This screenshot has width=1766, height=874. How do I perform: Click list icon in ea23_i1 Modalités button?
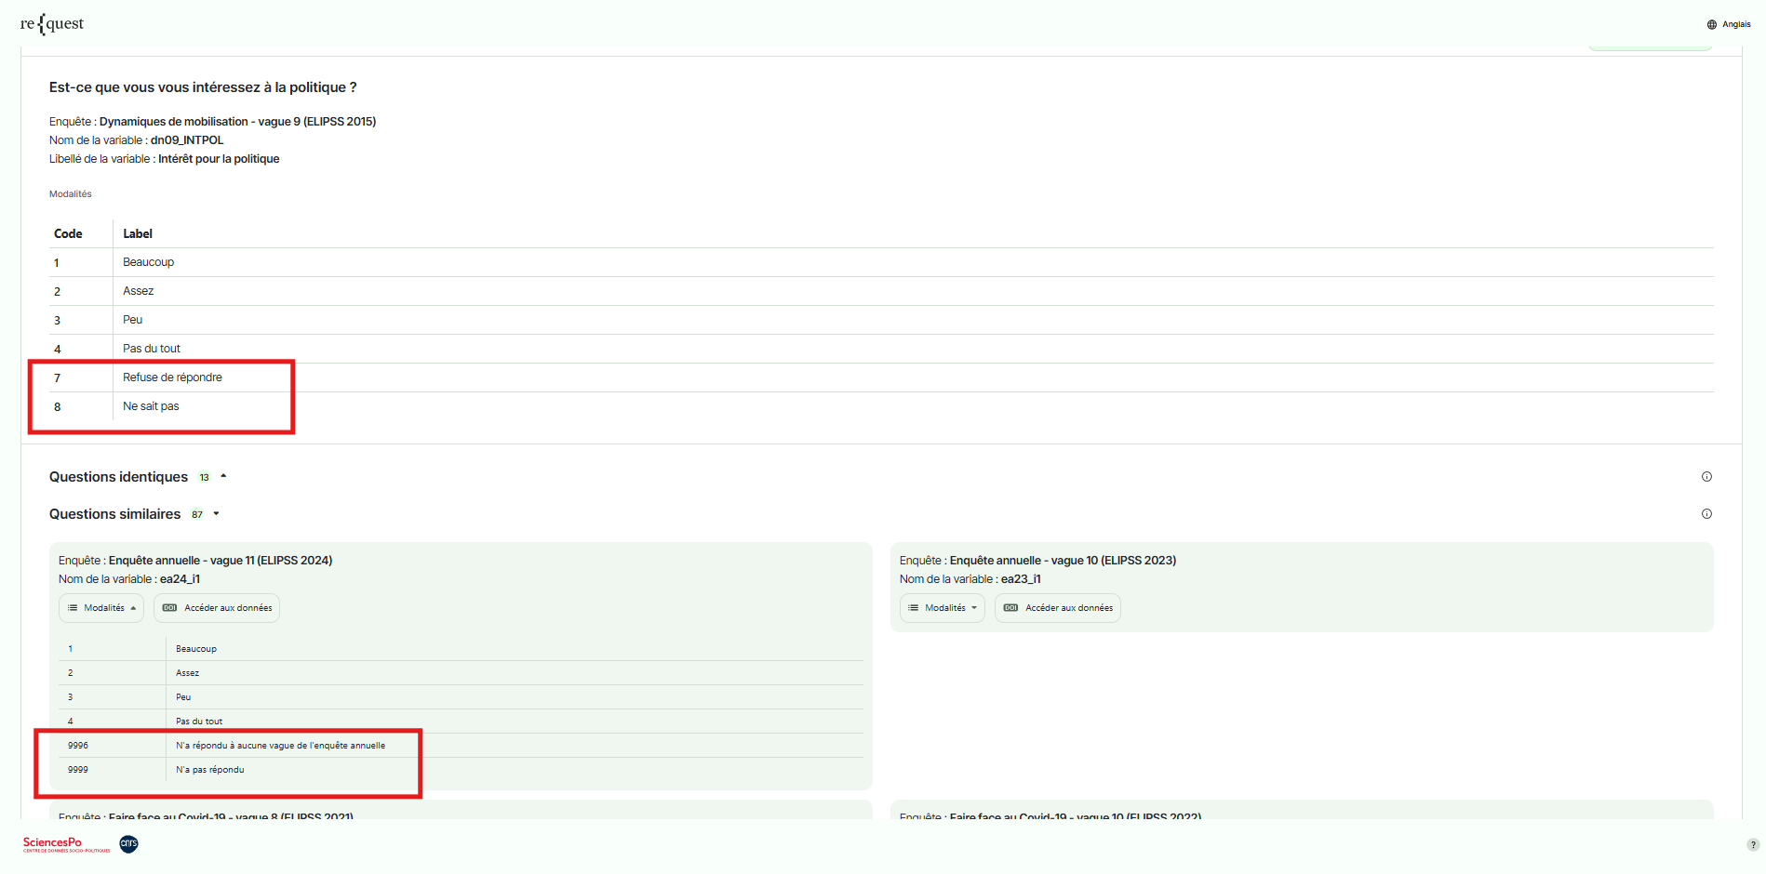tap(913, 608)
